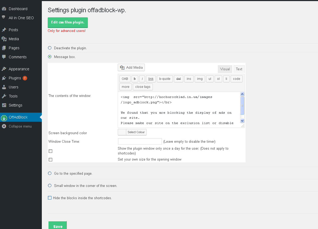Click the Posts pushpin icon
The height and width of the screenshot is (229, 318).
[4, 30]
